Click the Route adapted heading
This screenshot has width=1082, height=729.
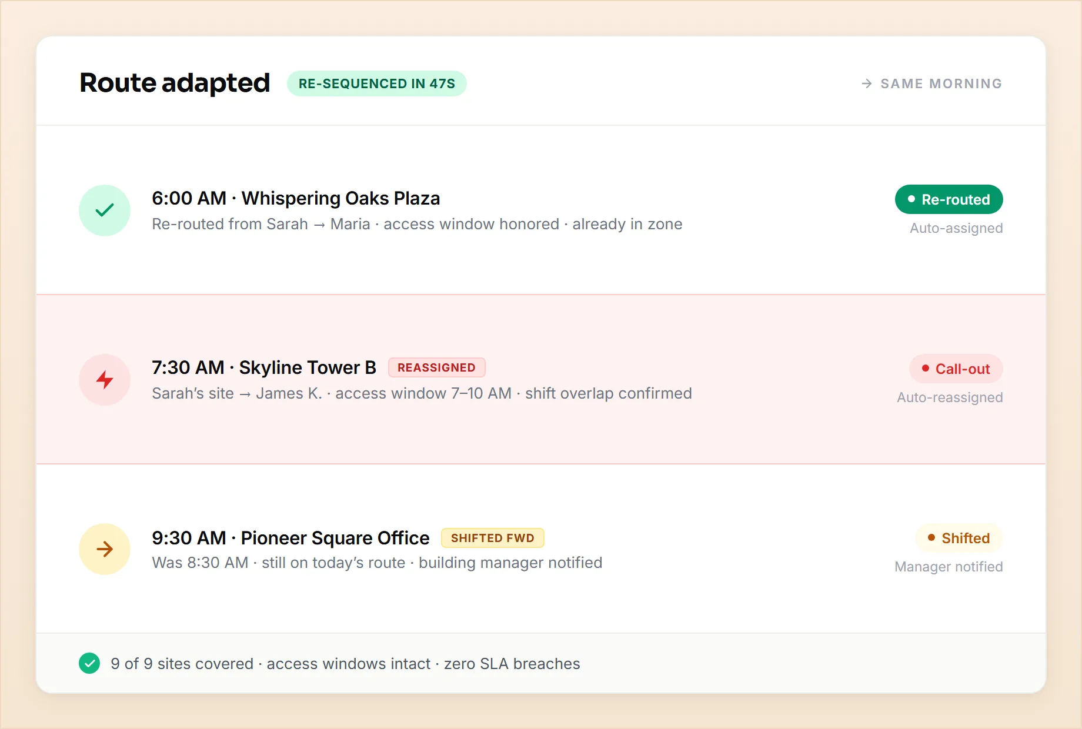175,83
